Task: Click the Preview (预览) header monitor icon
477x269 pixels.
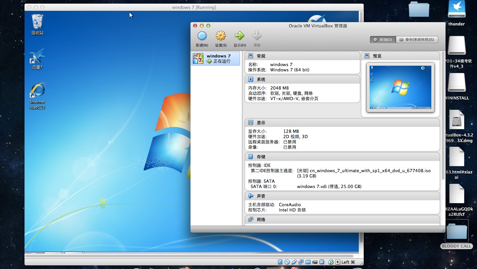Action: tap(367, 56)
